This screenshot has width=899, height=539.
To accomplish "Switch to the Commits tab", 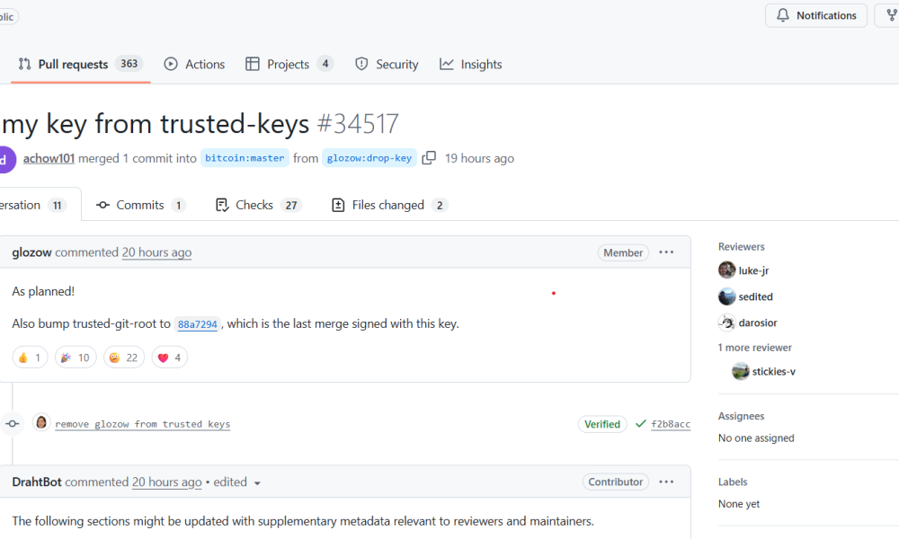I will [x=140, y=205].
